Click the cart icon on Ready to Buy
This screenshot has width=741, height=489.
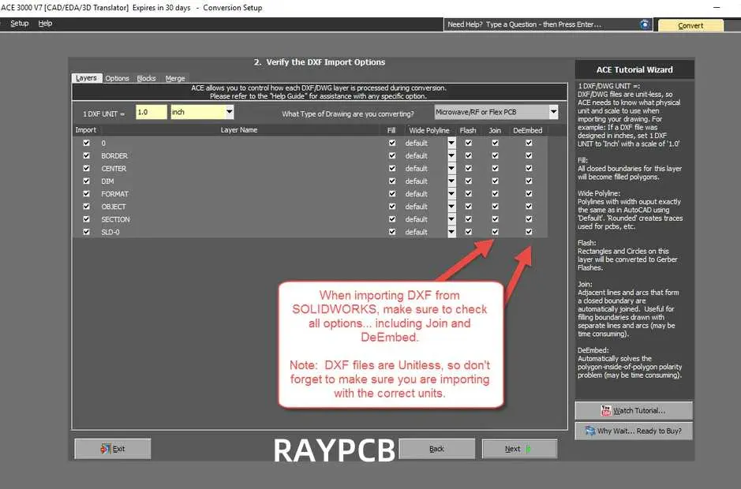589,431
